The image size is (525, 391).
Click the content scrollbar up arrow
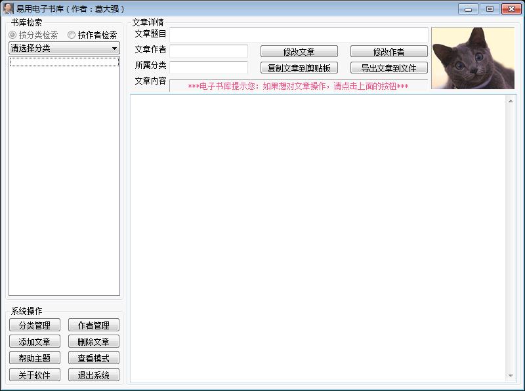[511, 101]
